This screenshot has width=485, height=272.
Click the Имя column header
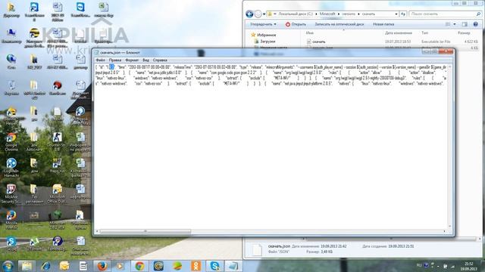point(310,32)
